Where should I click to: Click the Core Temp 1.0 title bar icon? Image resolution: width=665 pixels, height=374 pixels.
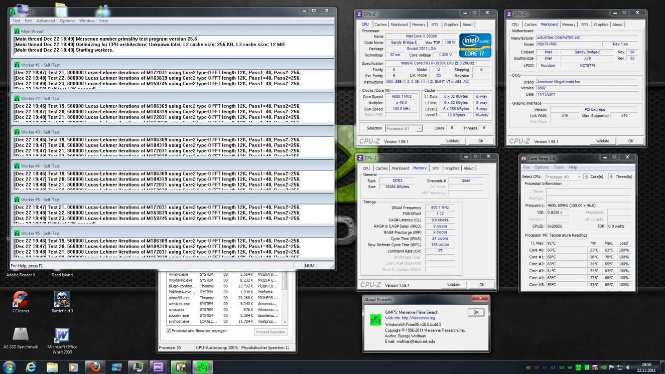coord(524,158)
